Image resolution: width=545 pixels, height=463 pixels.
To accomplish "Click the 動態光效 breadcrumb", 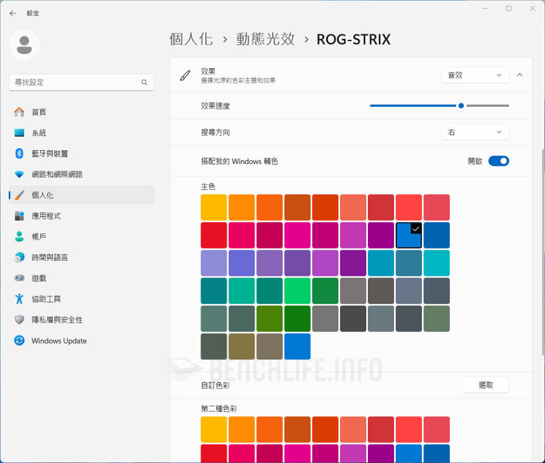I will pyautogui.click(x=265, y=39).
